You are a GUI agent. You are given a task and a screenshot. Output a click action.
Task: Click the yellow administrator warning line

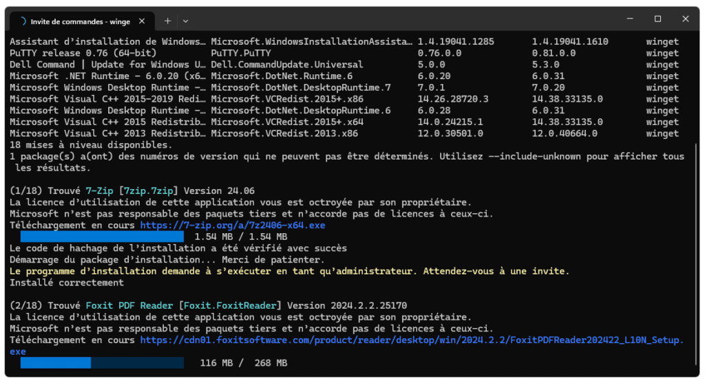(x=289, y=271)
